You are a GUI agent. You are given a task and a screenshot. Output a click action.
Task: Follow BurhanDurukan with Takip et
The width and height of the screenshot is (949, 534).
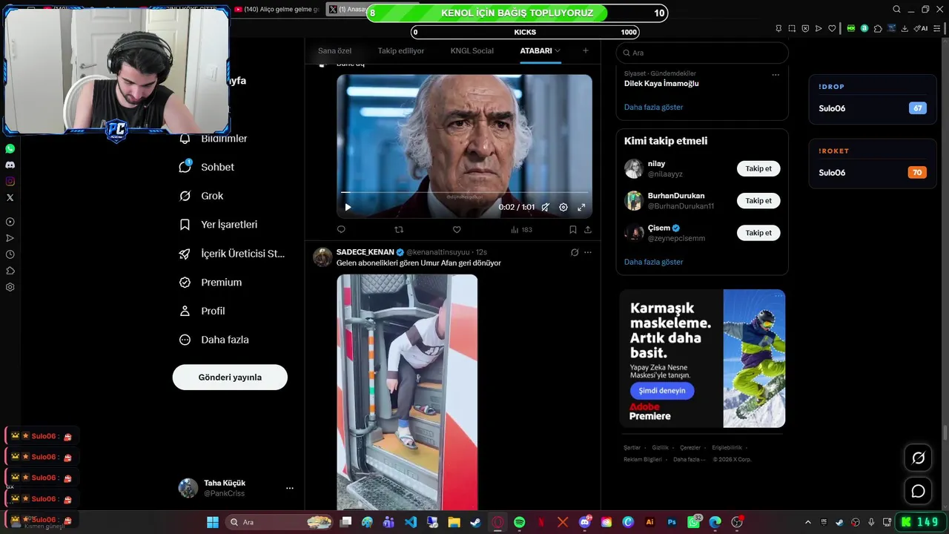pos(758,201)
